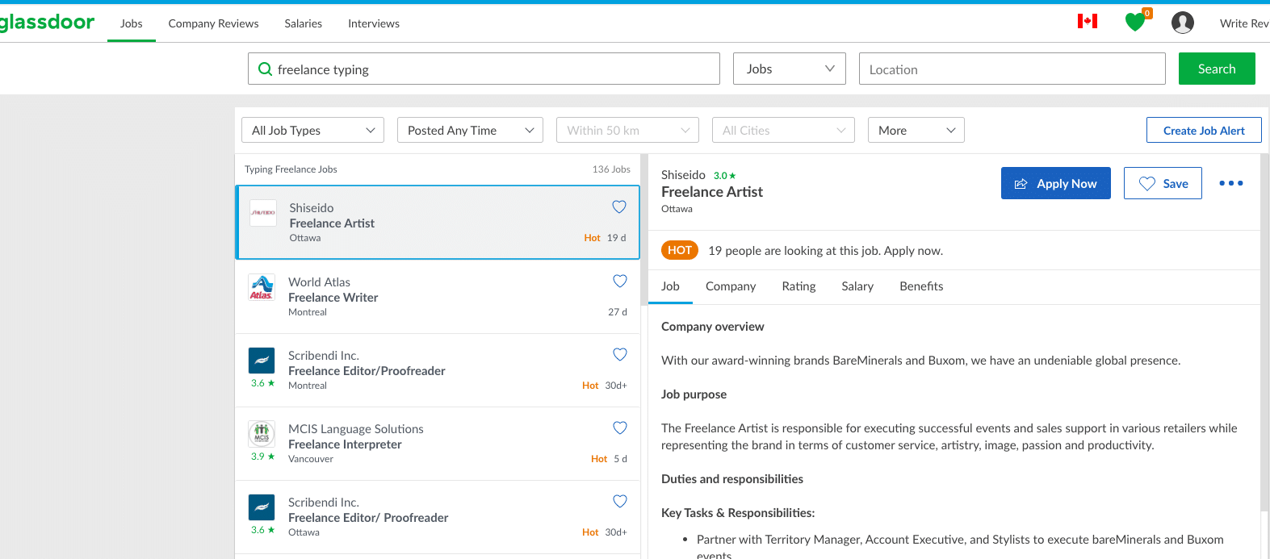Expand the Within 50 km dropdown
The image size is (1270, 559).
coord(627,130)
